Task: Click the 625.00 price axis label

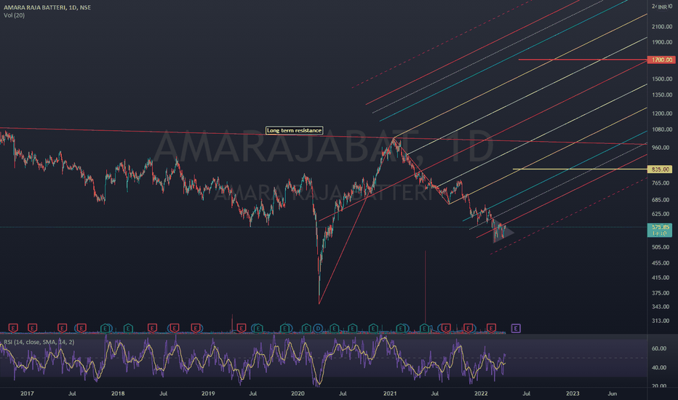Action: (662, 214)
